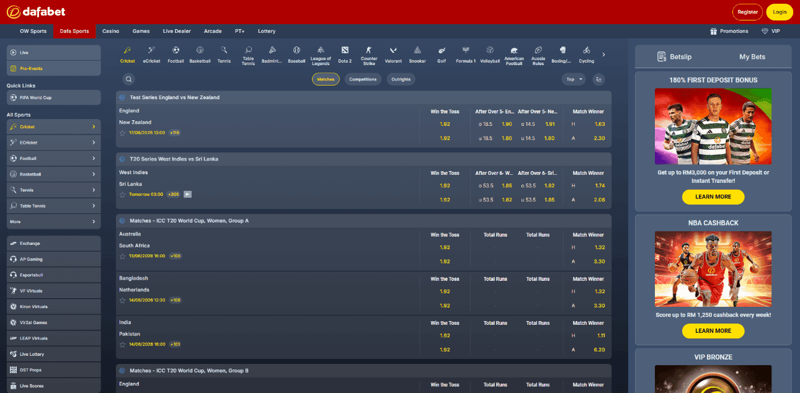
Task: Click the Login button
Action: tap(780, 12)
